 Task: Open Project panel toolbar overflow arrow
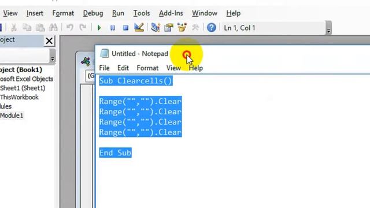point(53,56)
